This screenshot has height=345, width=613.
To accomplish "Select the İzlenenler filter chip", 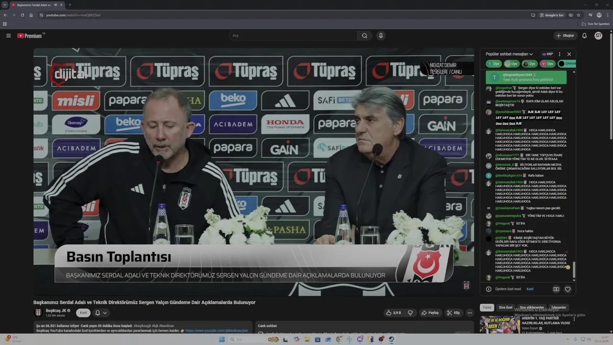I will coord(559,307).
